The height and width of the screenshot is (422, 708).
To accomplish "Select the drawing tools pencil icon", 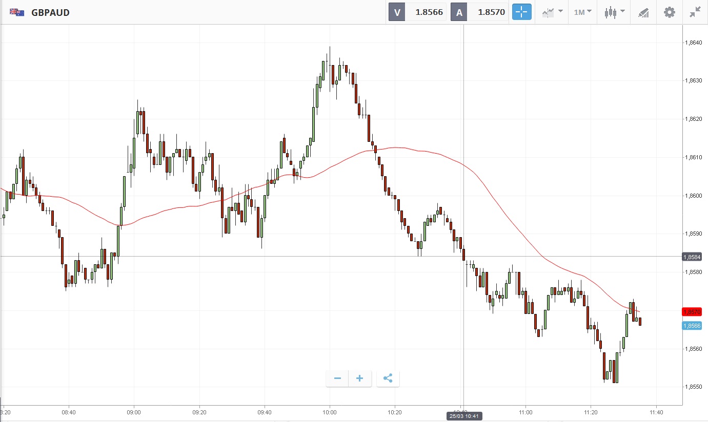I will click(643, 12).
